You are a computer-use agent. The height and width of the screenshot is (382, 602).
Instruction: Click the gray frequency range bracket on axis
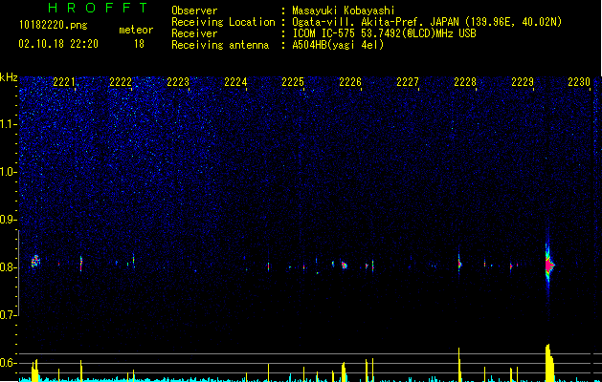tap(18, 273)
